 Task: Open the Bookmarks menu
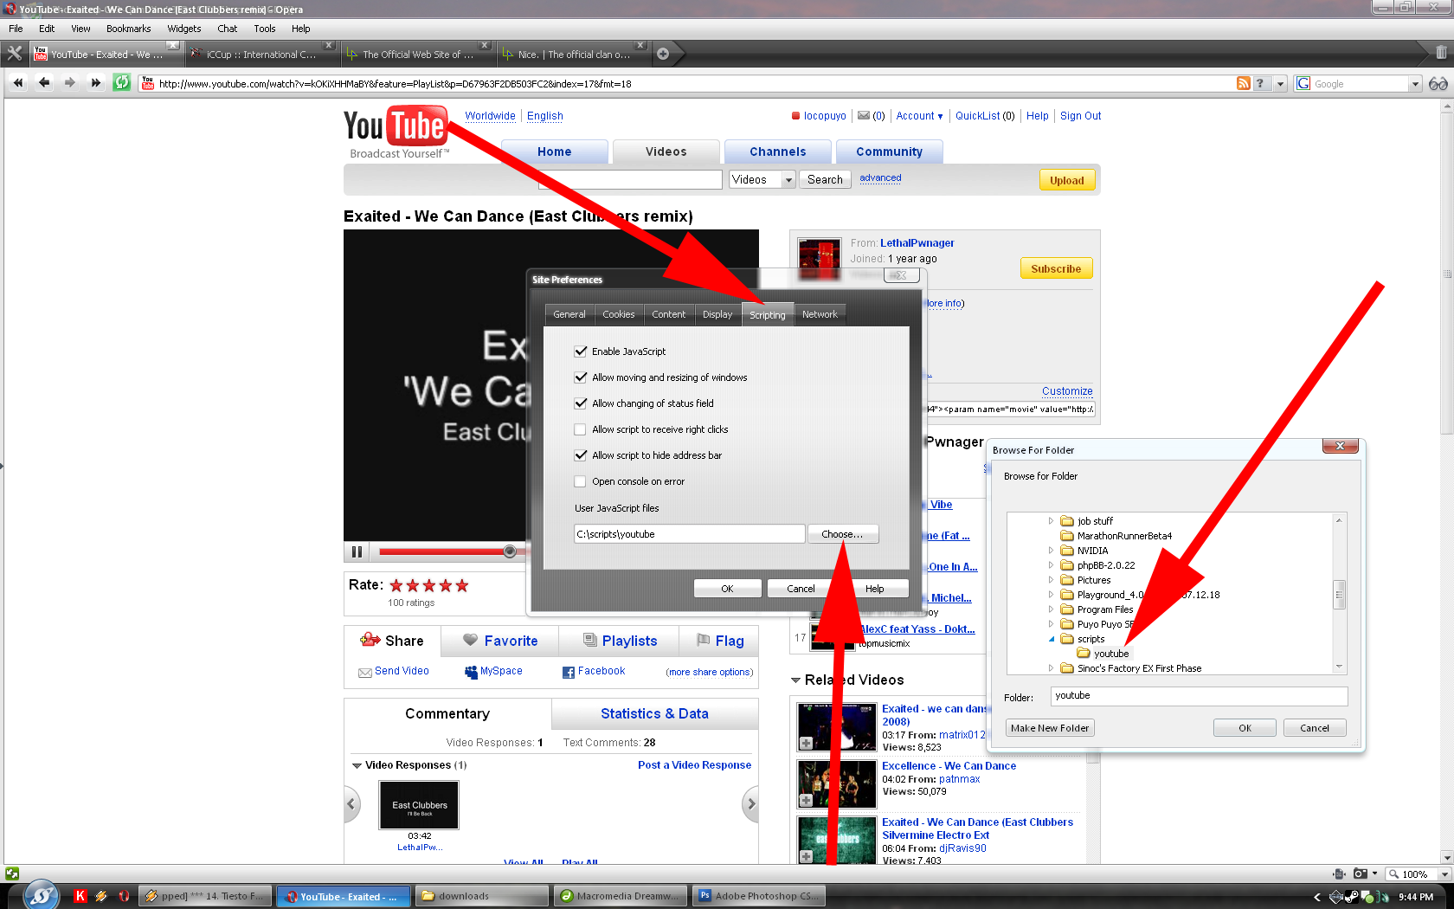click(x=129, y=29)
